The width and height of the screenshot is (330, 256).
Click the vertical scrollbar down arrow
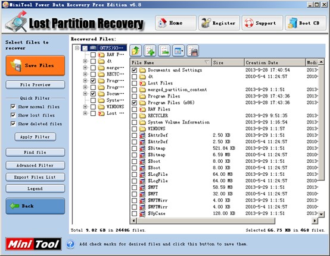pyautogui.click(x=321, y=214)
